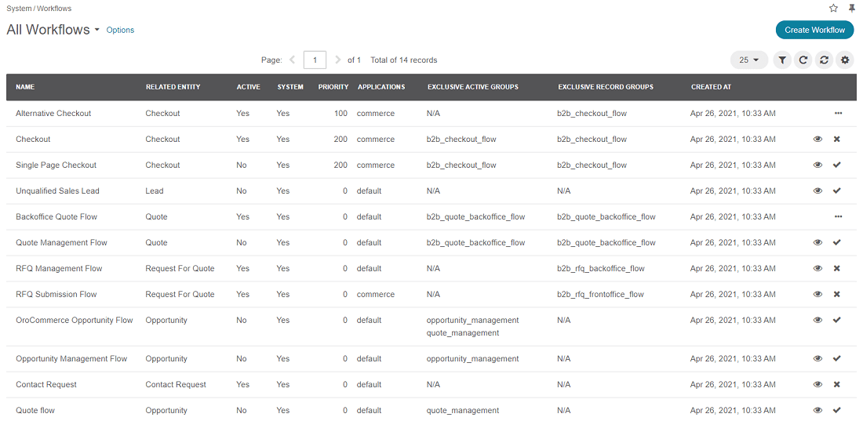Viewport: 863px width, 421px height.
Task: View Single Page Checkout workflow
Action: pos(817,165)
